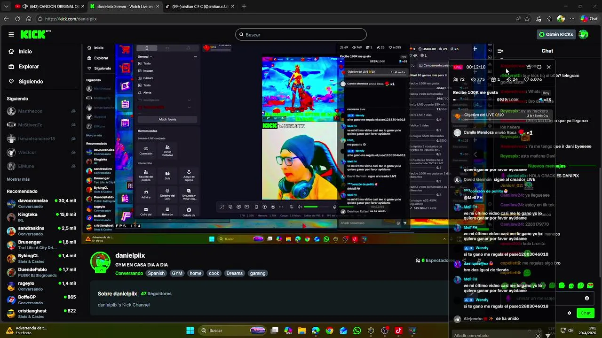Screen dimensions: 602x338
Task: Open recommended channel cristianghost
Action: pyautogui.click(x=41, y=314)
